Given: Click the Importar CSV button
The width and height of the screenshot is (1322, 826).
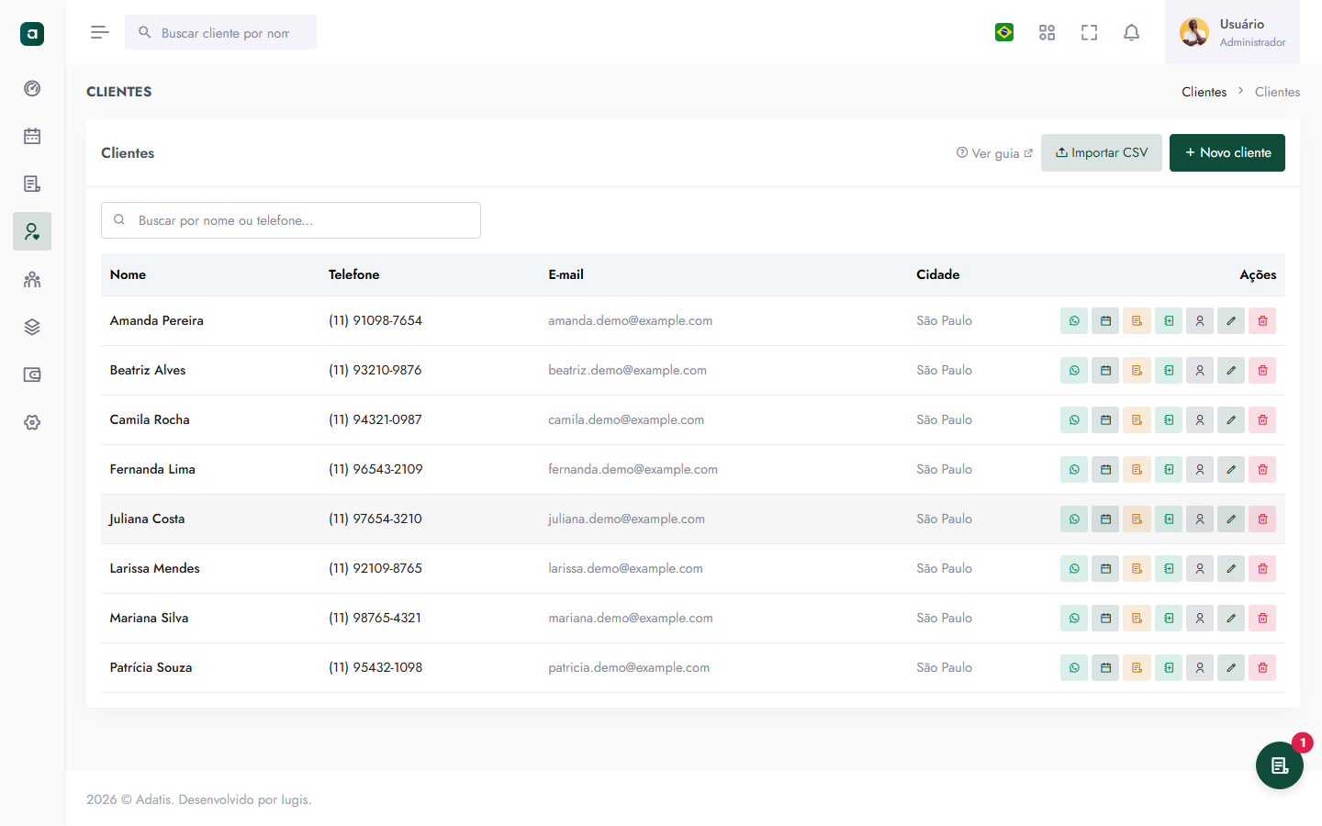Looking at the screenshot, I should point(1102,152).
